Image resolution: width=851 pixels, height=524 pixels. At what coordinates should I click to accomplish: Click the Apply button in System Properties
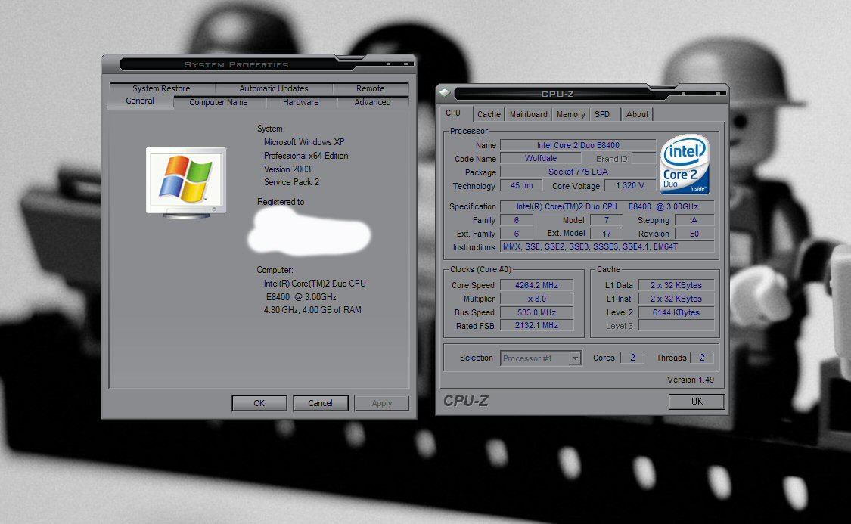click(381, 403)
